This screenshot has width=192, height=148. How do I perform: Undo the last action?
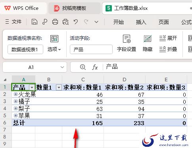[76, 22]
